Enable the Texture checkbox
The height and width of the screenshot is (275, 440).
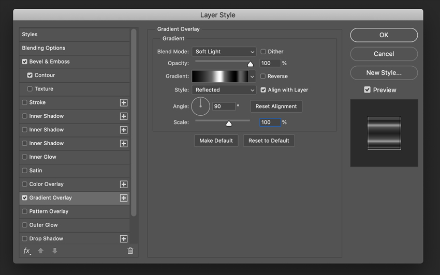30,89
